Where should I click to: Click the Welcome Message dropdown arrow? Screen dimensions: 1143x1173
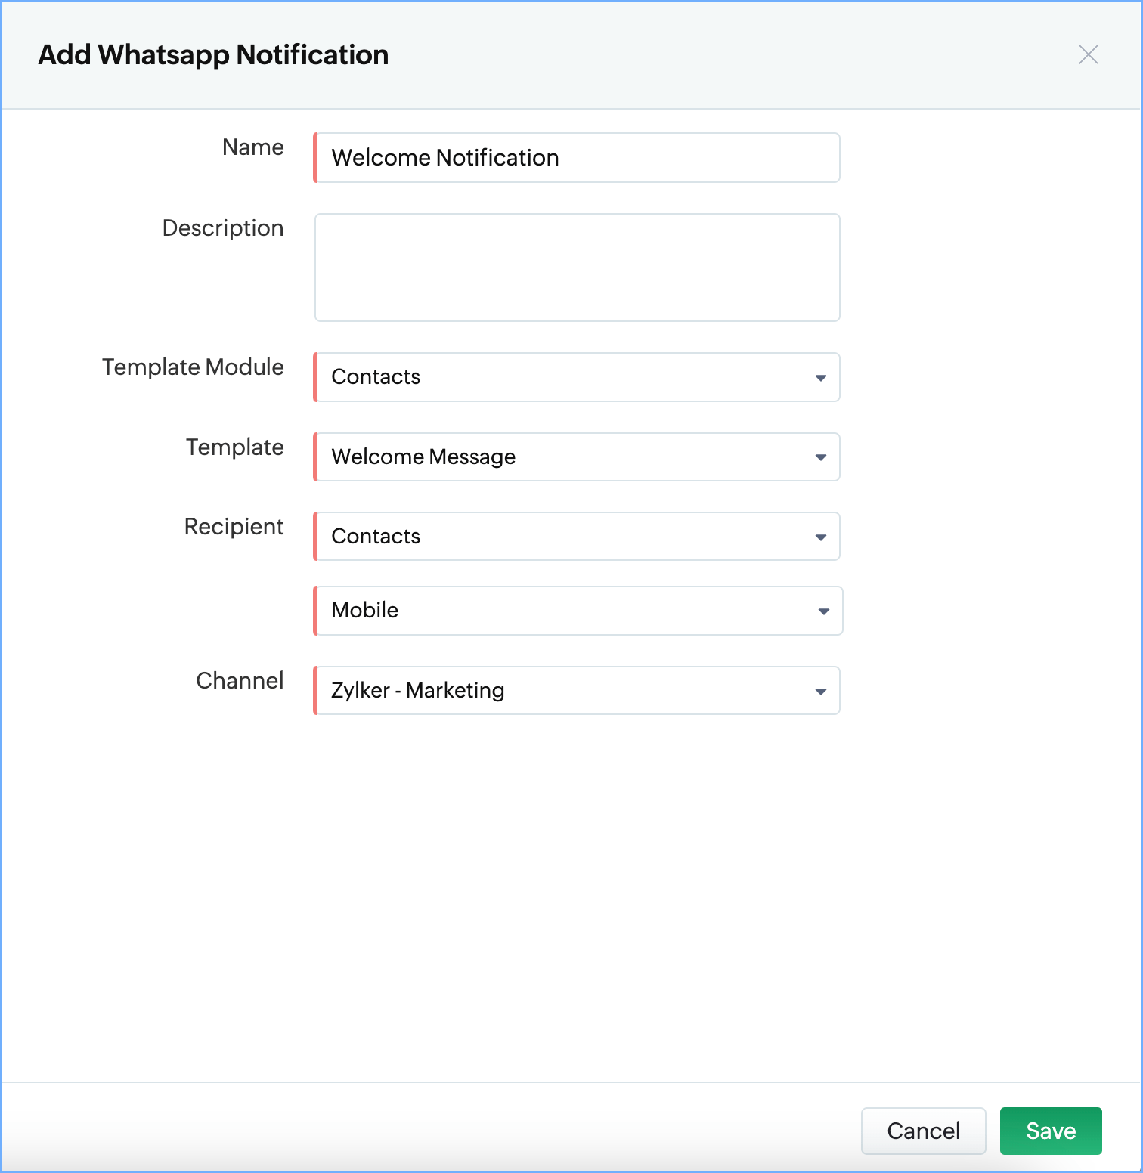[x=820, y=457]
